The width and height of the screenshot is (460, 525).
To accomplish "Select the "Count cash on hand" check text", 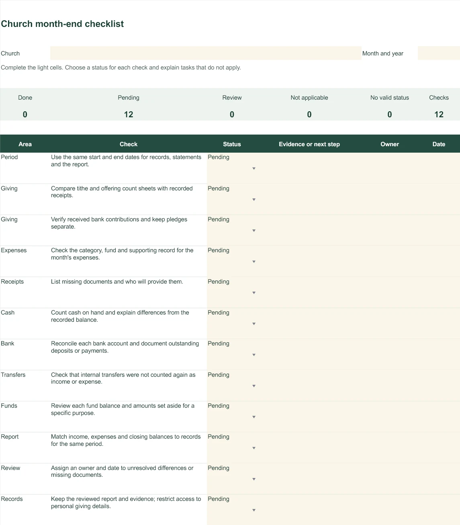I will 120,316.
